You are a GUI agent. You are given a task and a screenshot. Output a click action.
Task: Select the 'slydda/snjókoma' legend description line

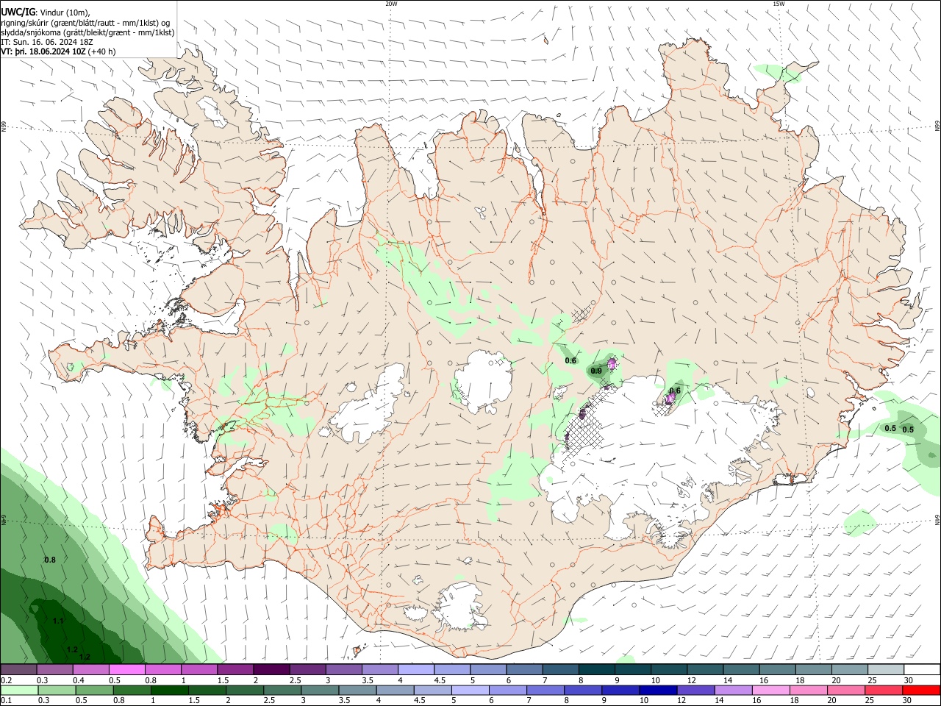tap(87, 32)
